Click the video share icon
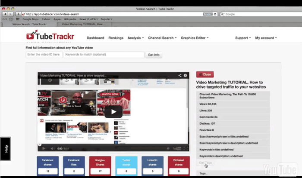302x178 pixels. pyautogui.click(x=180, y=76)
